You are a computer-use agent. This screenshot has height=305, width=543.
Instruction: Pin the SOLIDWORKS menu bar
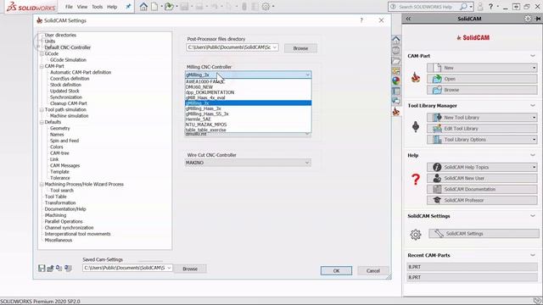coord(128,7)
